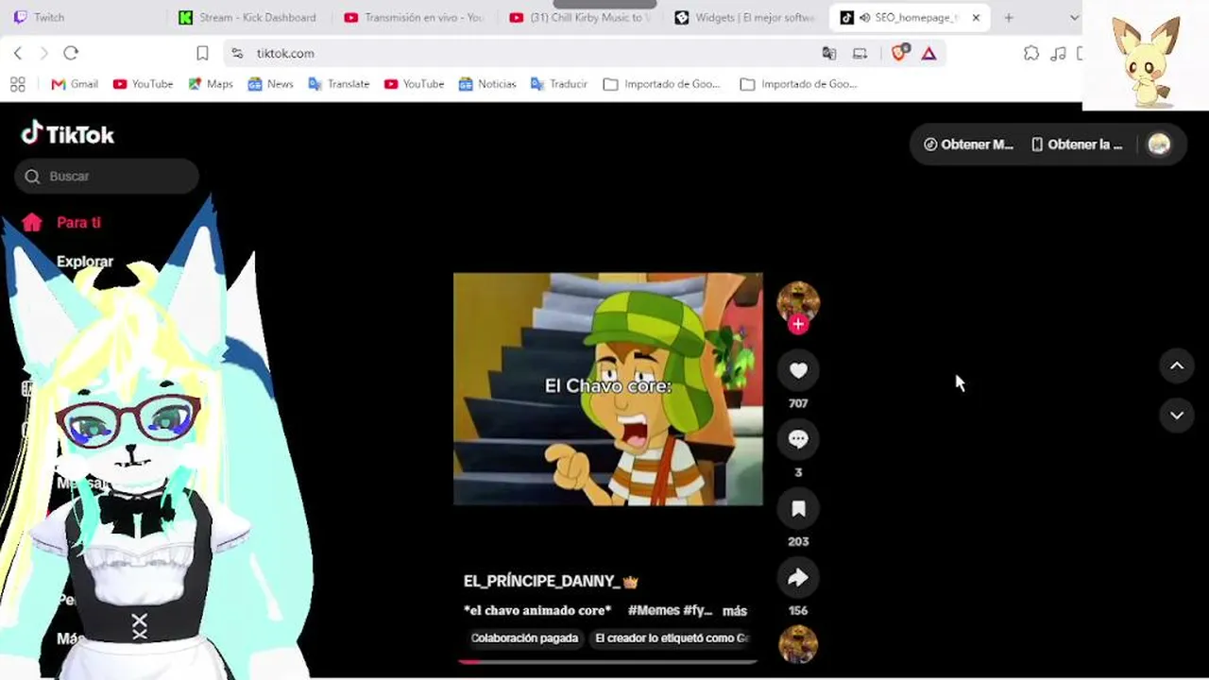Share the video using the arrow icon

798,578
